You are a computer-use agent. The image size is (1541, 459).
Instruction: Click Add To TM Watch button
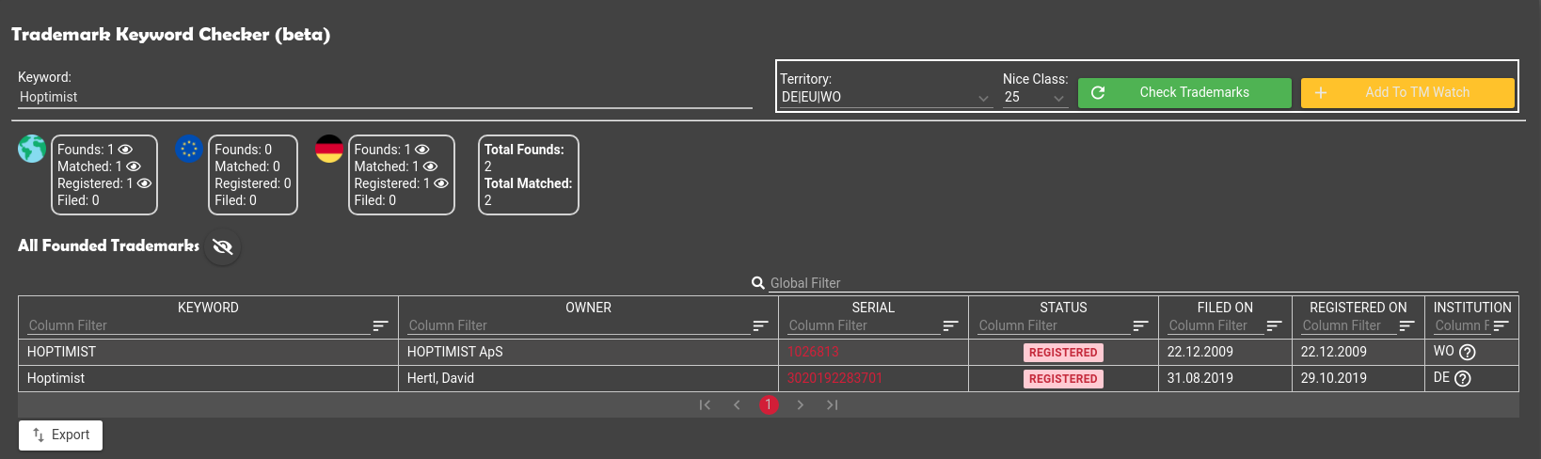click(x=1407, y=92)
